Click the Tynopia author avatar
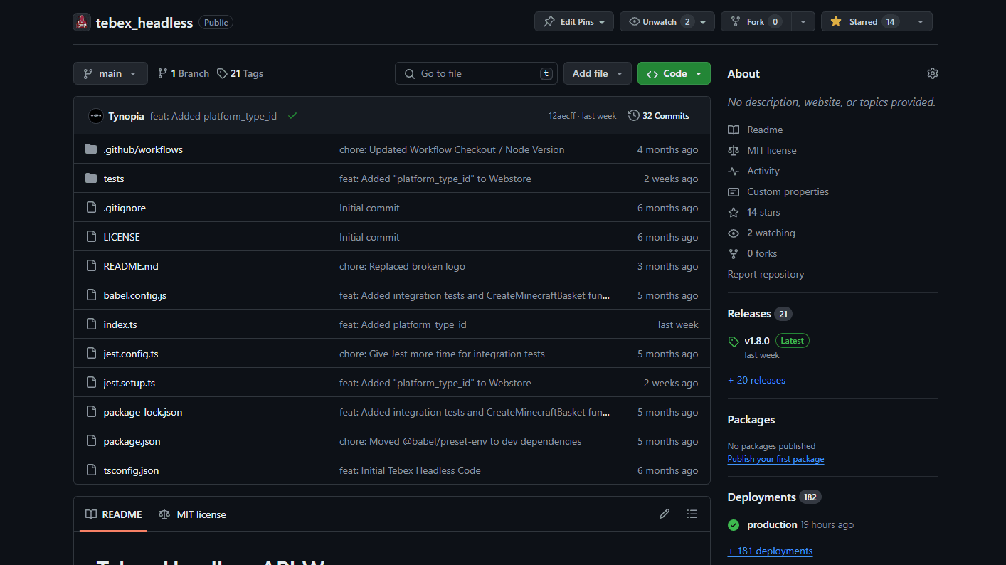This screenshot has width=1006, height=565. 96,116
